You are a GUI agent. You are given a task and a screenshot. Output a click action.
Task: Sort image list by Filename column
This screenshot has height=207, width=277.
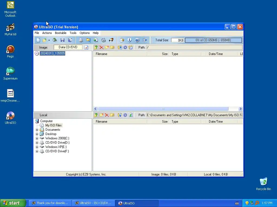(120, 54)
